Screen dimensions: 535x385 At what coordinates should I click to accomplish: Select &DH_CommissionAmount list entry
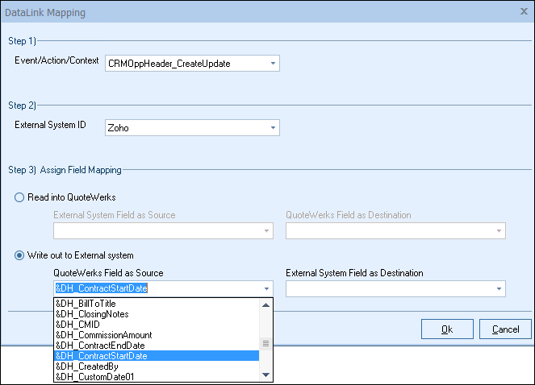(156, 335)
